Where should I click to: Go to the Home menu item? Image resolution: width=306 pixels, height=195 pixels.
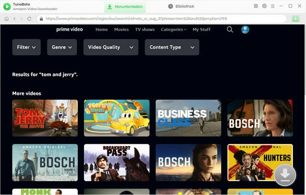(101, 29)
